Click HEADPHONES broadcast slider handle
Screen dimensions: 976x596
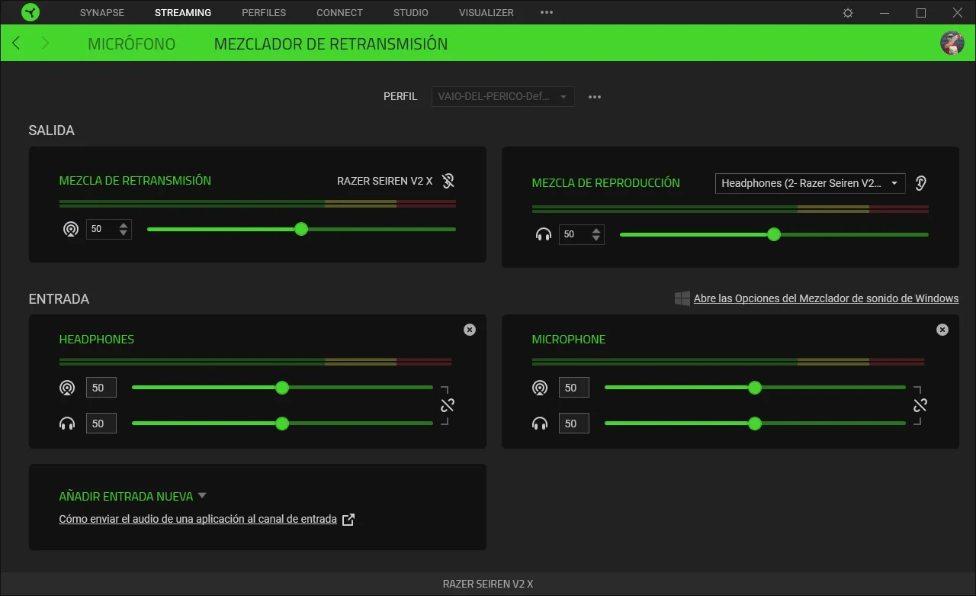point(282,388)
